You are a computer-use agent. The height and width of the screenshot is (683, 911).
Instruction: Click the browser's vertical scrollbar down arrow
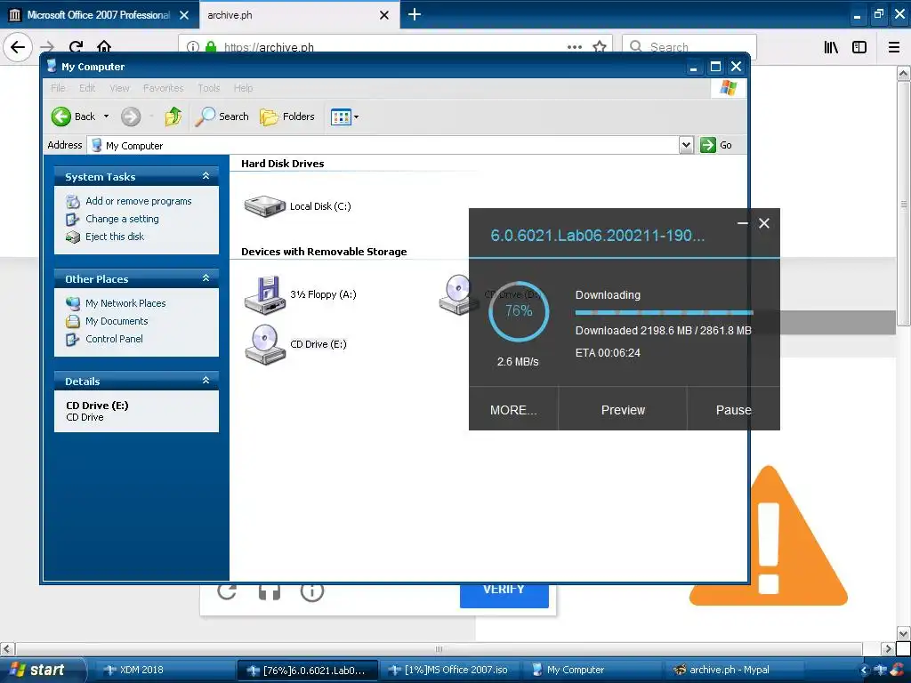(x=903, y=633)
